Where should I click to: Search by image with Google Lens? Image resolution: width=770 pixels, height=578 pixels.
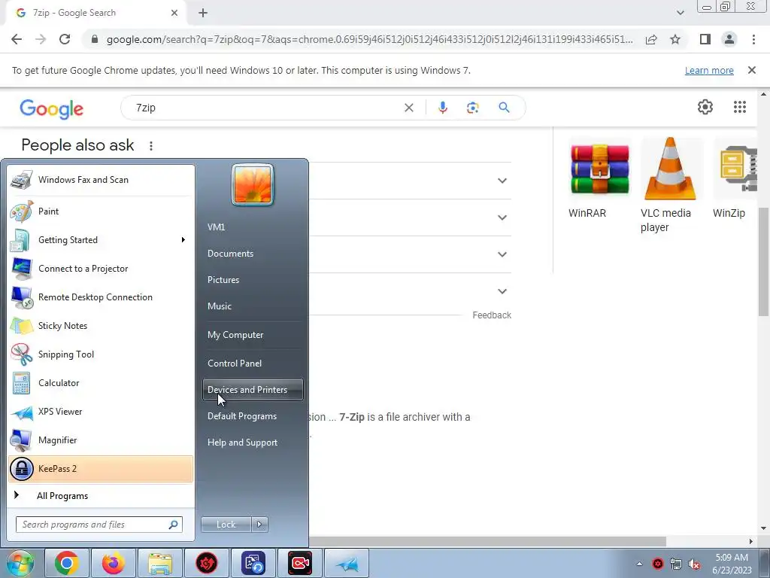click(472, 108)
